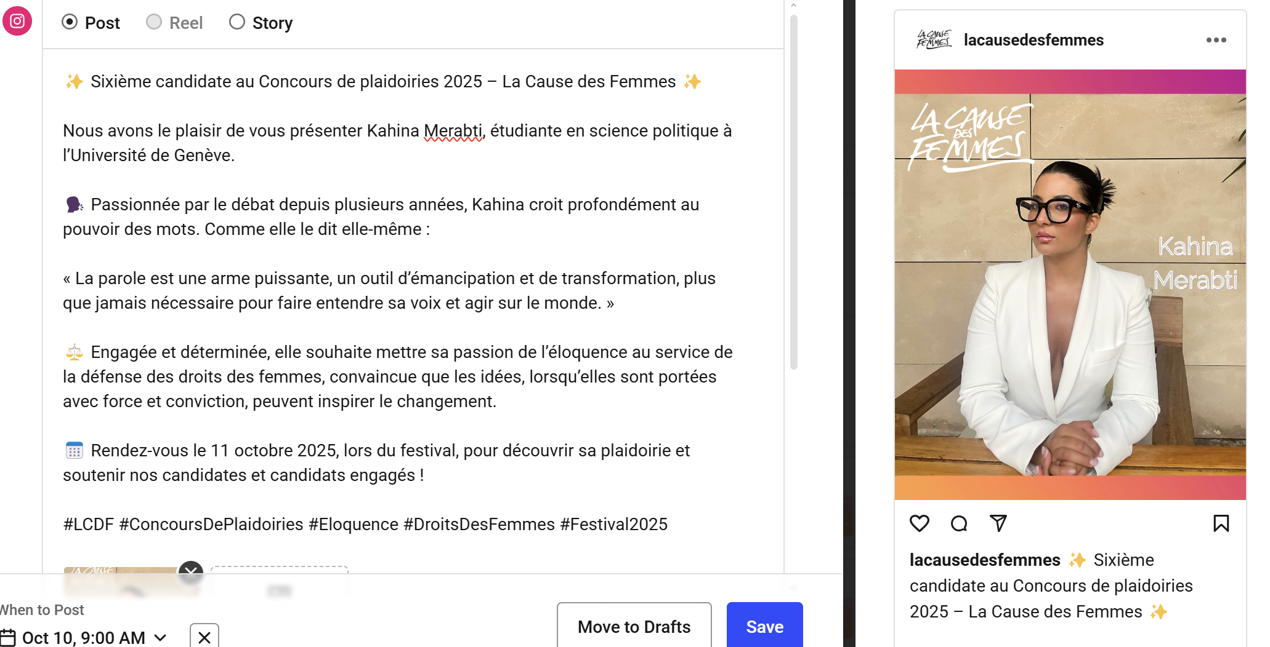Like the post with heart icon
Screen dimensions: 1270x647
coord(920,523)
